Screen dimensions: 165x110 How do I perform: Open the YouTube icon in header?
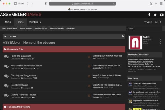pyautogui.click(x=162, y=15)
